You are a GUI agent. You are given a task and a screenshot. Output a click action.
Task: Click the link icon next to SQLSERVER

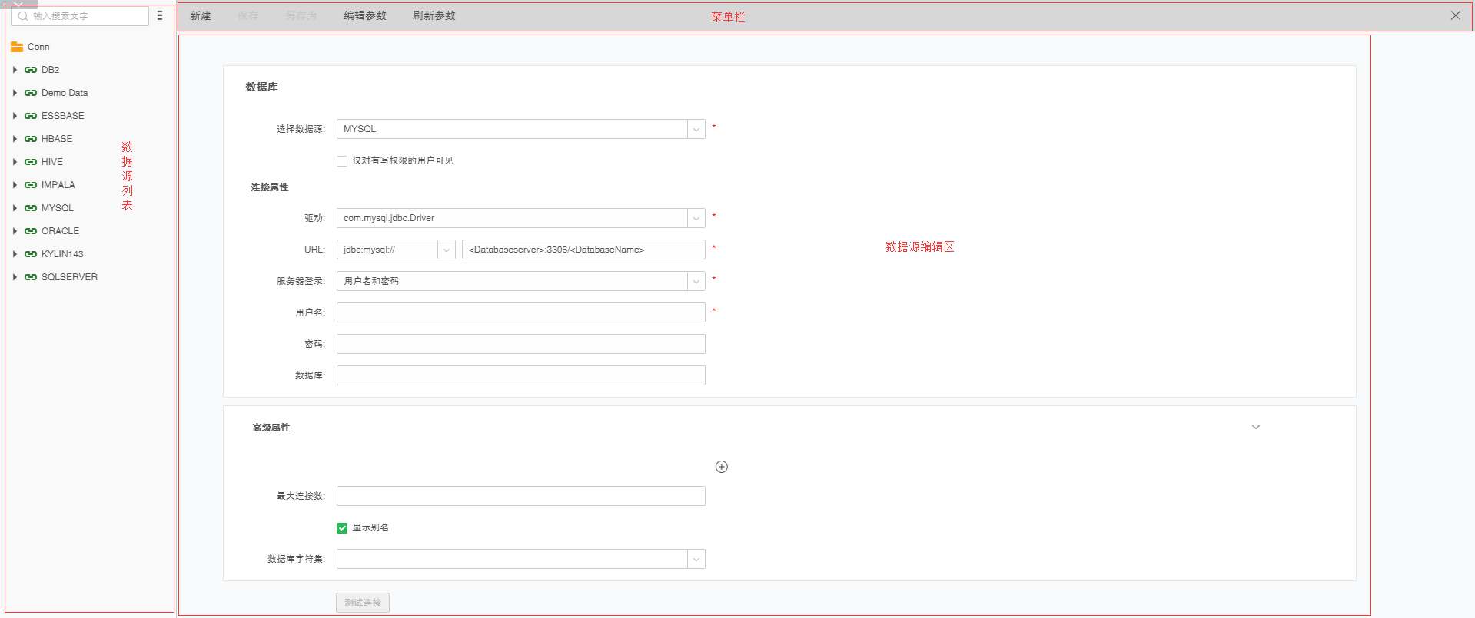click(31, 277)
